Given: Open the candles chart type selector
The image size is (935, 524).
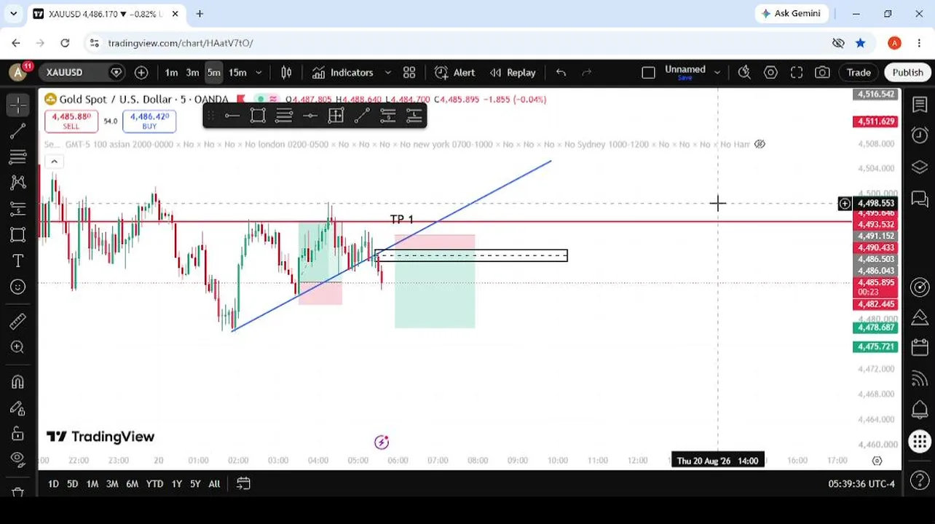Looking at the screenshot, I should 286,73.
